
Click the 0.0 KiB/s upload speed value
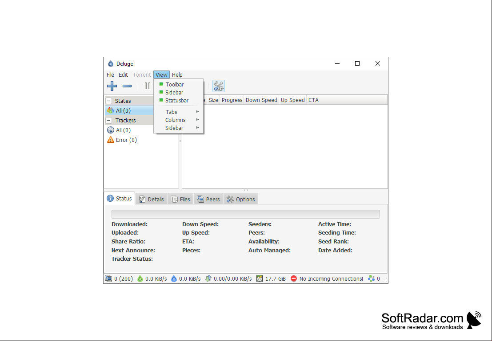189,278
